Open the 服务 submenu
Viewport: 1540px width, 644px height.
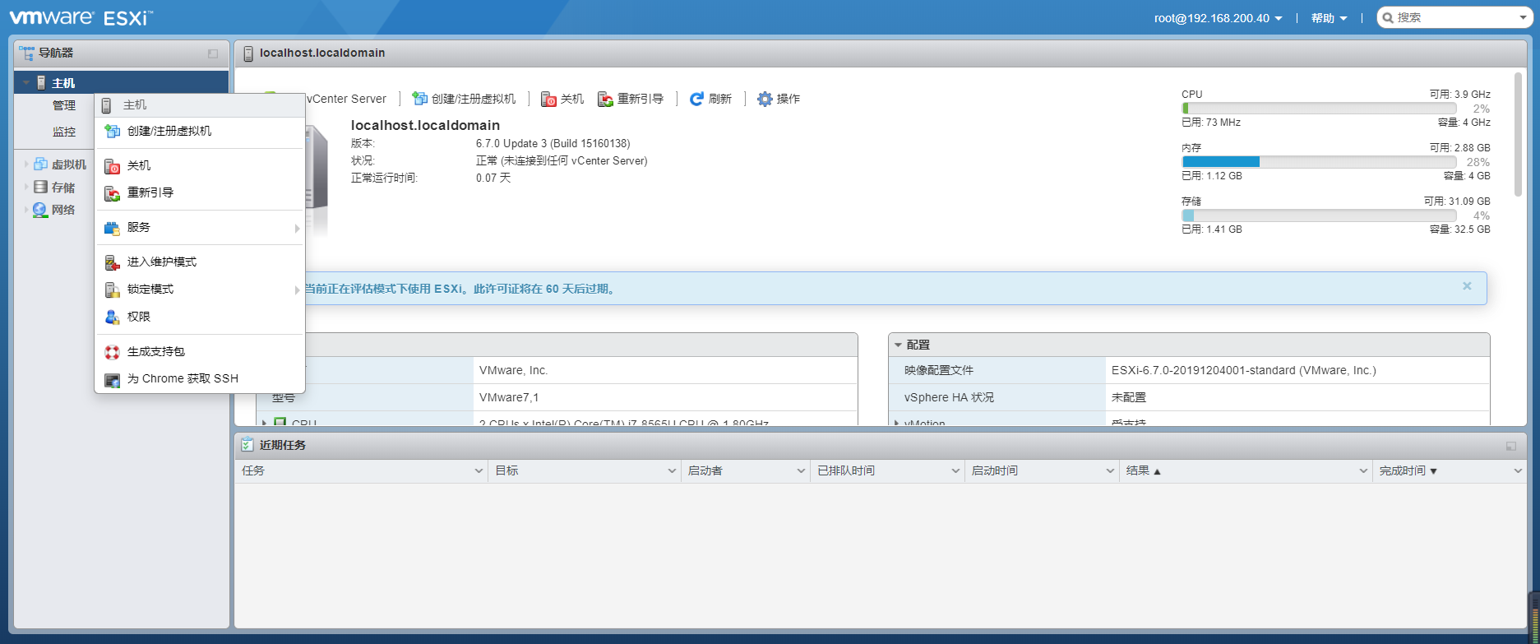200,228
